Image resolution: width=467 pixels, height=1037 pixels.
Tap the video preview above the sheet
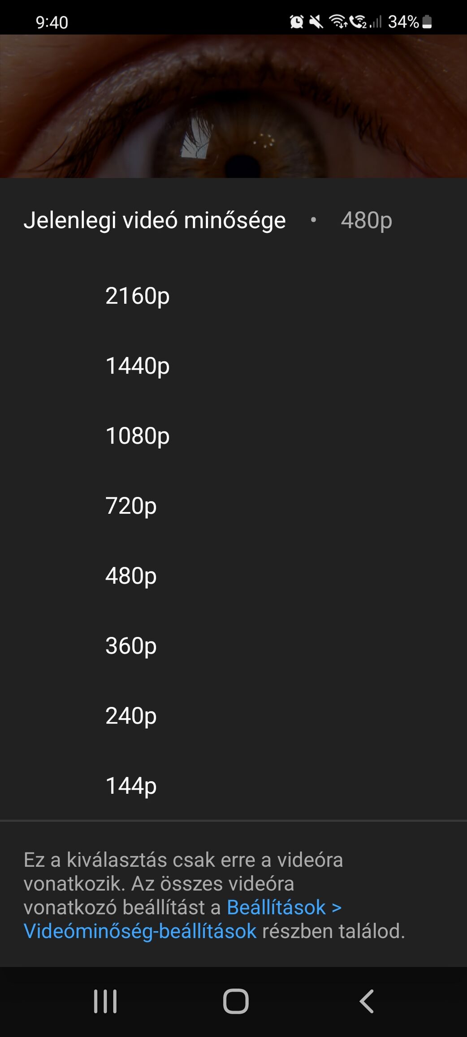coord(233,107)
